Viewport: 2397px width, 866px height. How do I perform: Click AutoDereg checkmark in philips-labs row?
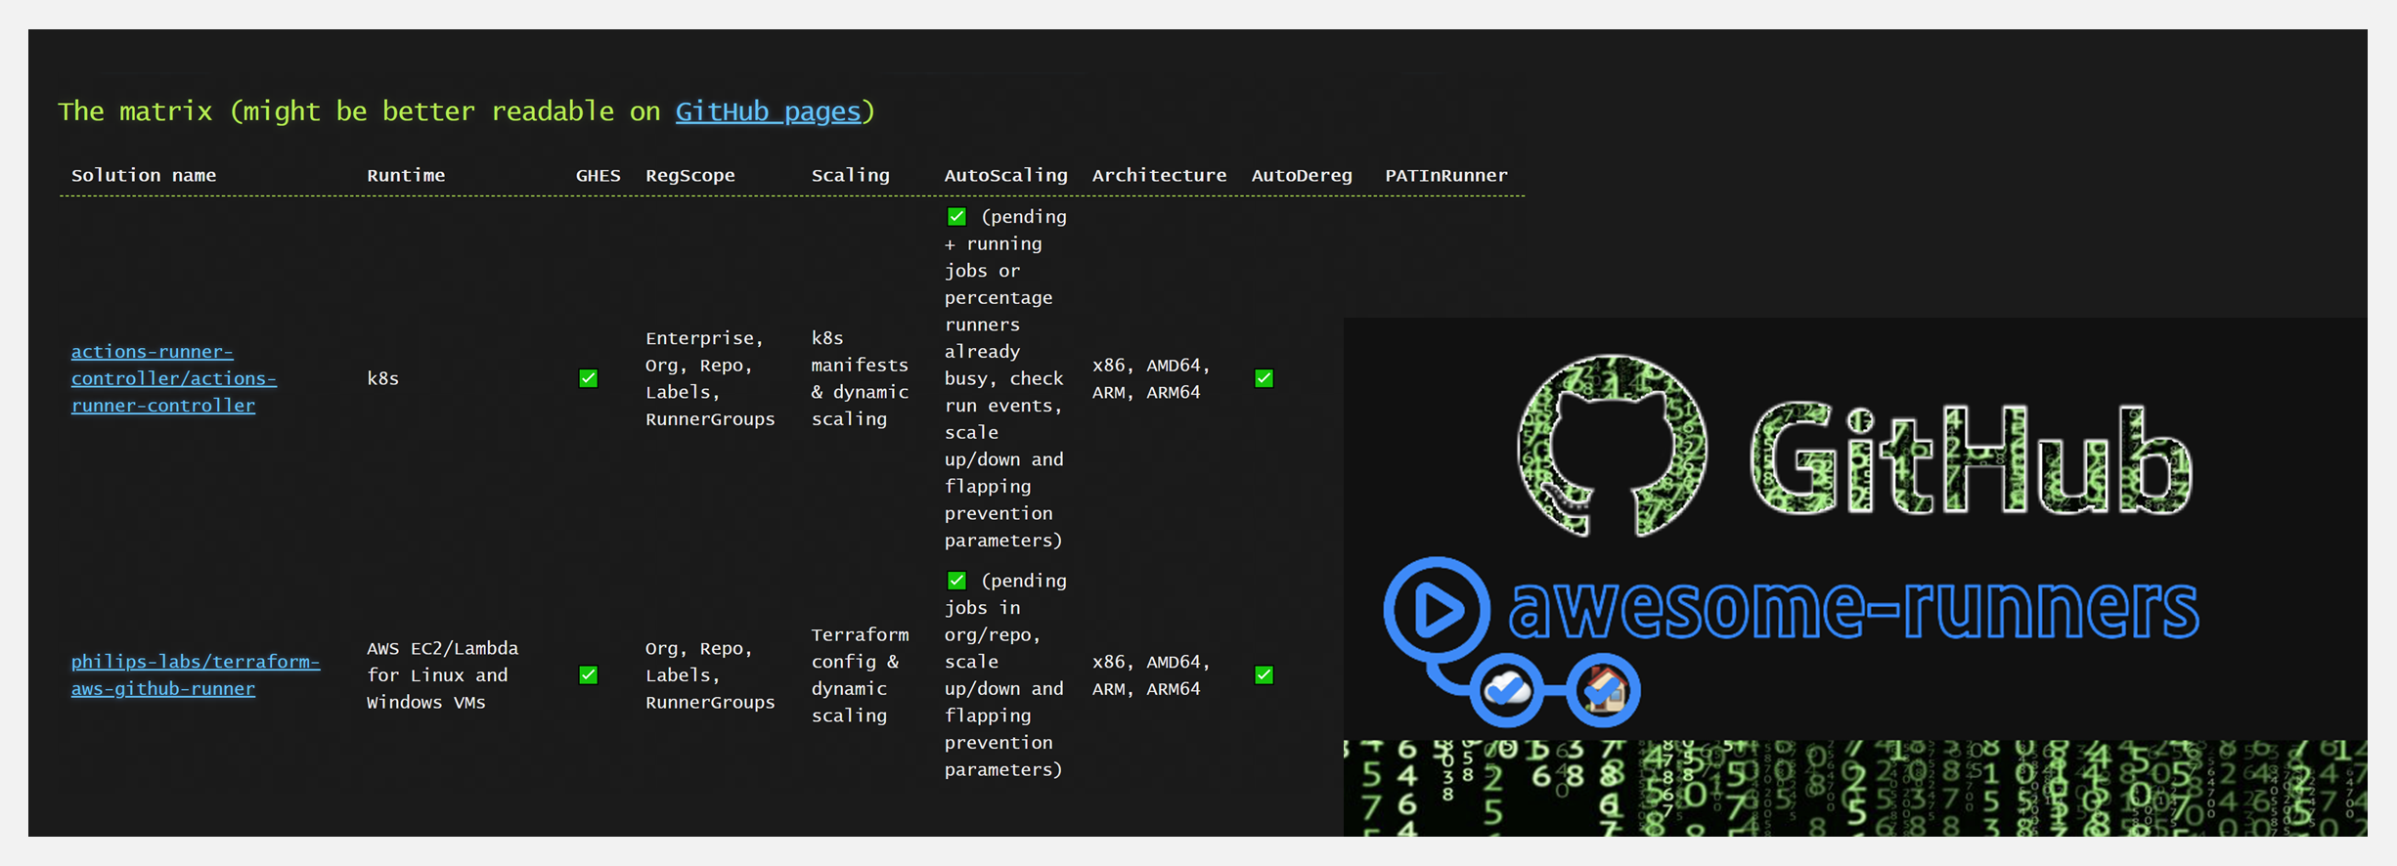[1264, 674]
